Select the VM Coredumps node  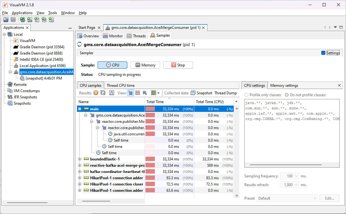click(27, 91)
